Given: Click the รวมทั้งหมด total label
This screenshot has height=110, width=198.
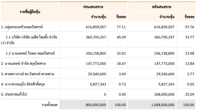Looking at the screenshot, I should tap(49, 105).
